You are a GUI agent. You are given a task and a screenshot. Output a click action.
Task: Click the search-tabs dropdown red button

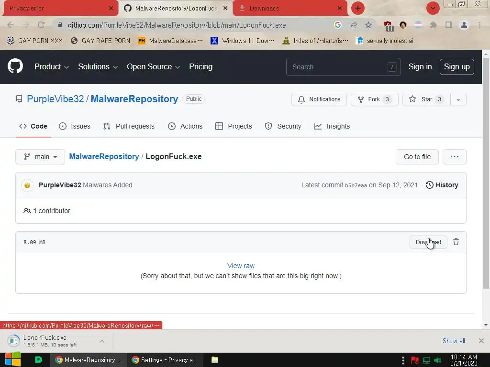433,8
